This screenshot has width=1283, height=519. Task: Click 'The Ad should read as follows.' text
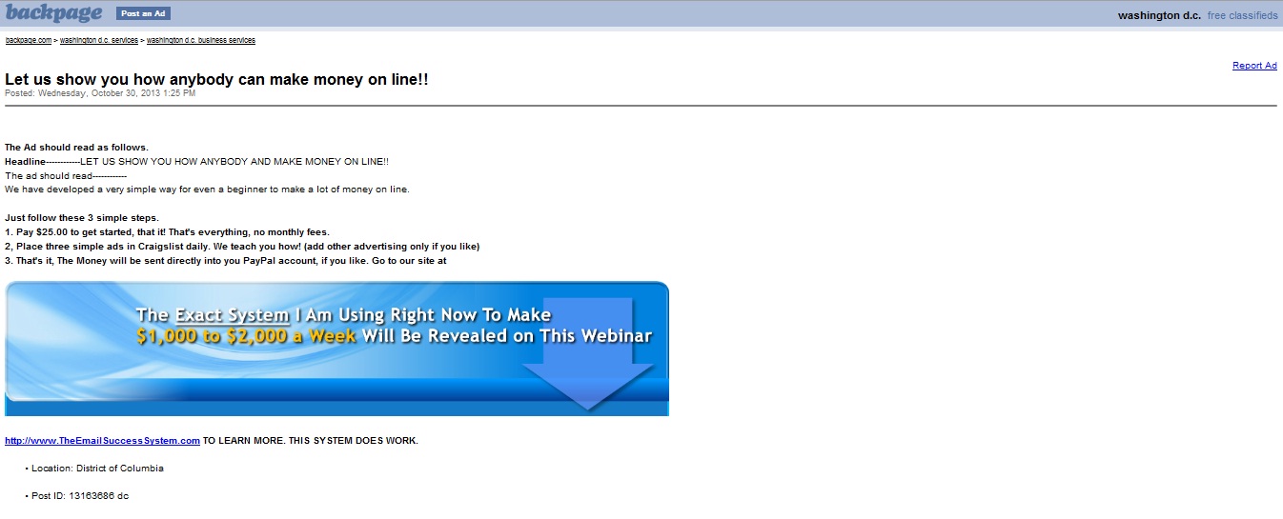76,148
